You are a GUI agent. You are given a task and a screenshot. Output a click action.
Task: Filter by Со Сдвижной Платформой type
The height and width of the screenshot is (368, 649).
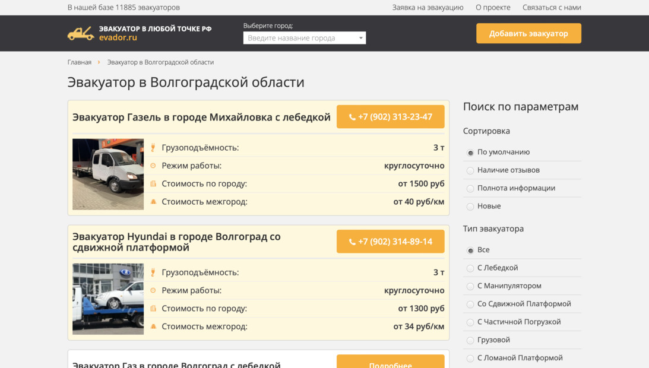point(470,304)
